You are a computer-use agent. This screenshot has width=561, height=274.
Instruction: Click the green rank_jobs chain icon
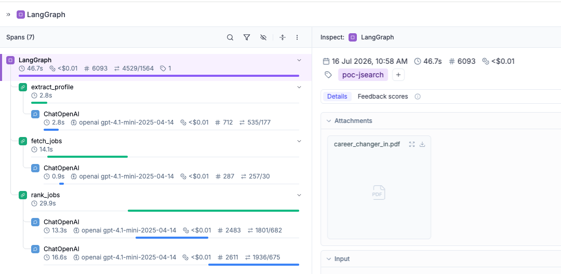[x=23, y=195]
